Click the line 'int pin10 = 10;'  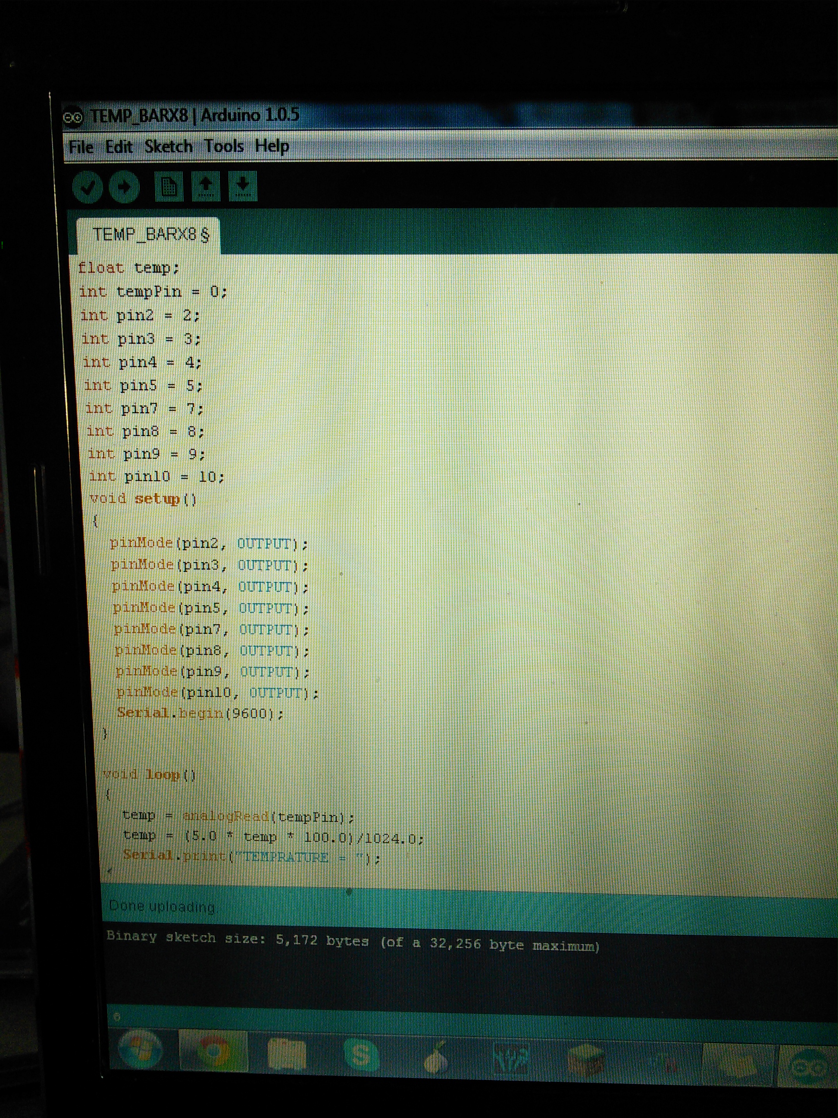(x=157, y=476)
